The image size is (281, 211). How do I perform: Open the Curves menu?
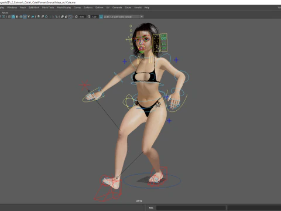[77, 8]
